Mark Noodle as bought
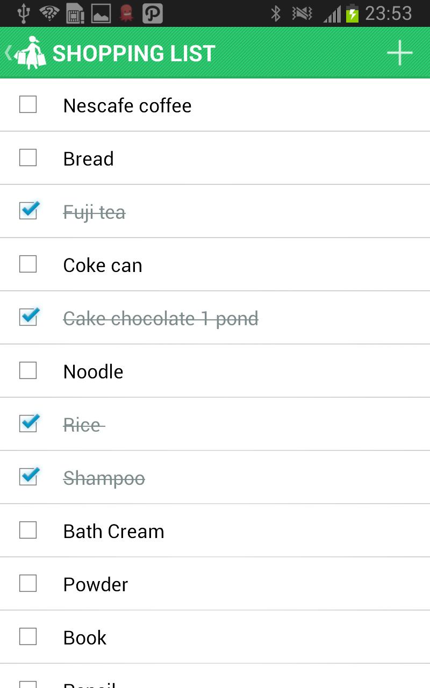 (x=28, y=370)
